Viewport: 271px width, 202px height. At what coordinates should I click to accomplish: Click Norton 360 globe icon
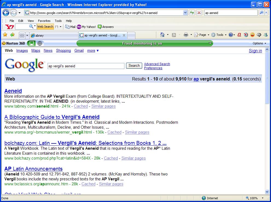(40, 43)
